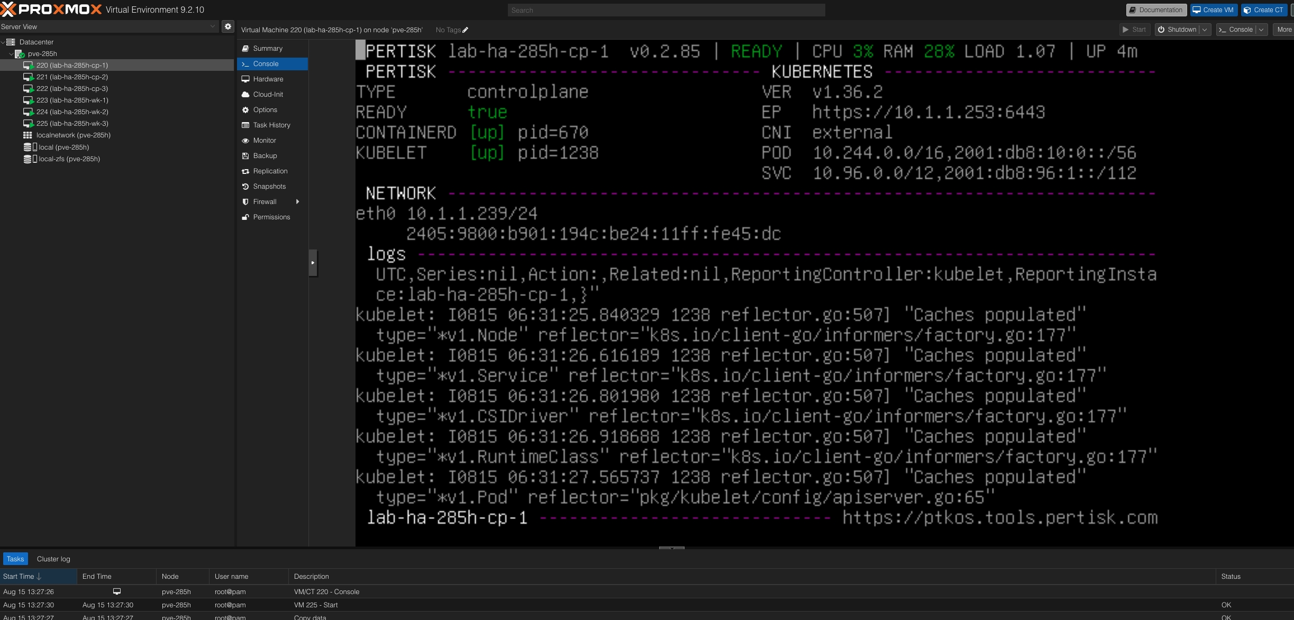Open the More actions menu

point(1283,30)
